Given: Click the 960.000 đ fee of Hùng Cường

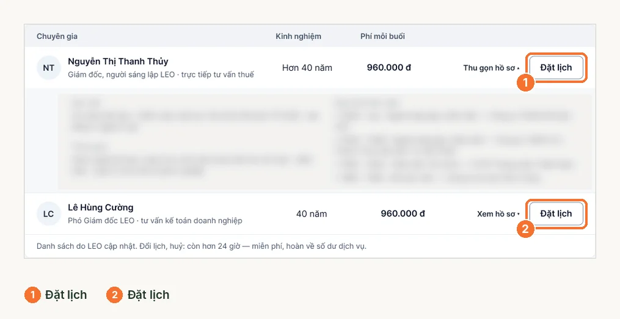Looking at the screenshot, I should tap(403, 213).
